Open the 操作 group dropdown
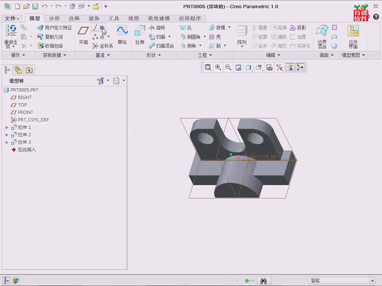The height and width of the screenshot is (286, 382). (x=18, y=55)
